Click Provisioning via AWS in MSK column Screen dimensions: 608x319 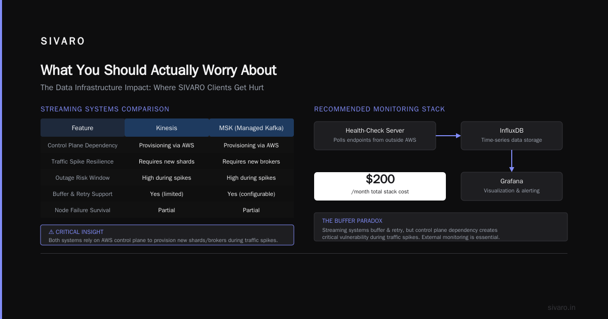click(x=251, y=145)
